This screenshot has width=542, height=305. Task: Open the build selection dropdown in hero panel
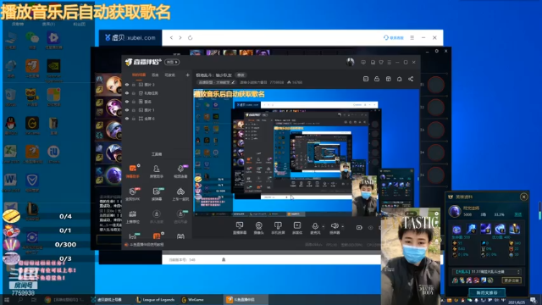(487, 272)
